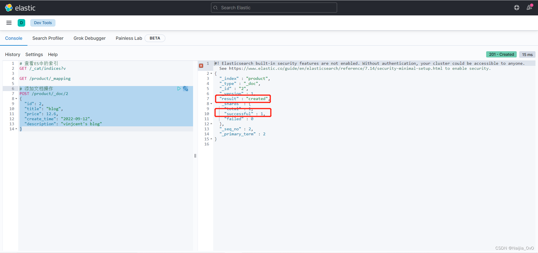The width and height of the screenshot is (538, 253).
Task: Open the wrench request options icon
Action: coord(185,89)
